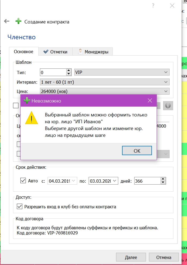Click the contract code text VIP-769816929
Viewport: 187px width, 265px height.
point(63,233)
